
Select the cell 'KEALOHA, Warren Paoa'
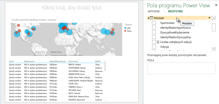[x=79, y=96]
